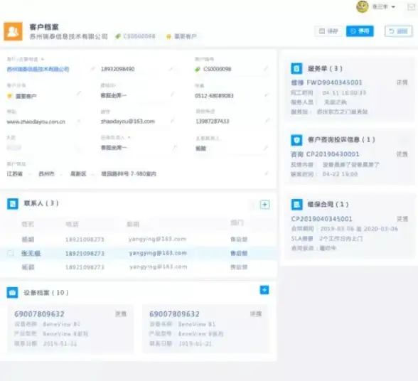Click the 设备档案 section blue icon

tap(12, 292)
